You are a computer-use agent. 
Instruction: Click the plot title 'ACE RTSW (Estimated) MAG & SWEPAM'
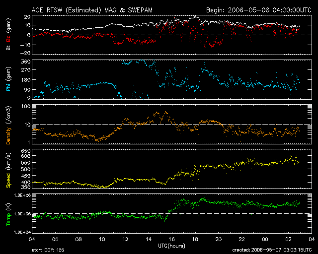coord(92,10)
